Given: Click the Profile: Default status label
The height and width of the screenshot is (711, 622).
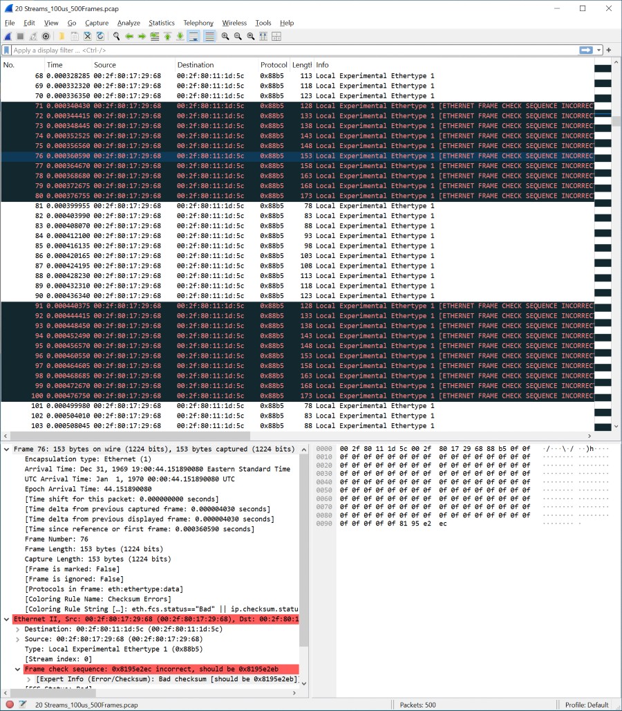Looking at the screenshot, I should click(x=586, y=705).
